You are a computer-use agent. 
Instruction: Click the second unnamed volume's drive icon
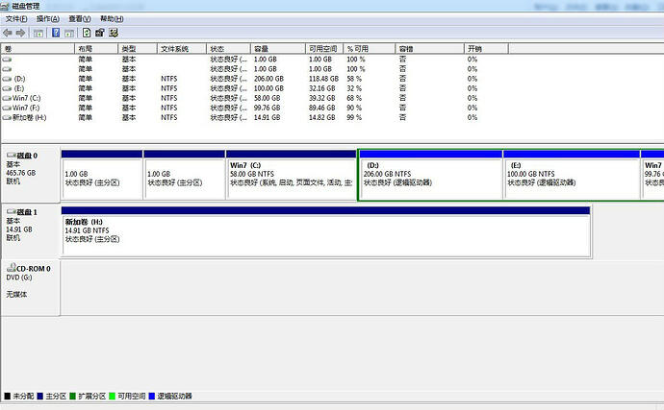7,69
